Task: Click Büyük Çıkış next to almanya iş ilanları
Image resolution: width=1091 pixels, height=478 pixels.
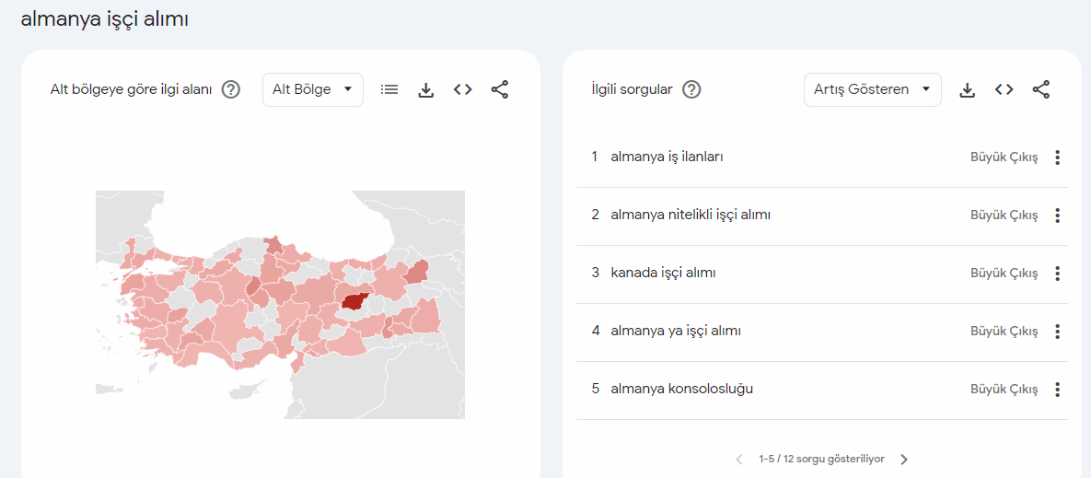Action: (x=1004, y=157)
